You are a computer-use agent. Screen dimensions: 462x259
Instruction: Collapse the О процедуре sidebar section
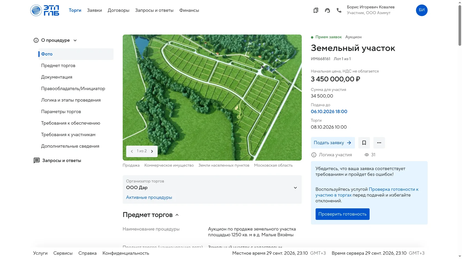tap(75, 40)
